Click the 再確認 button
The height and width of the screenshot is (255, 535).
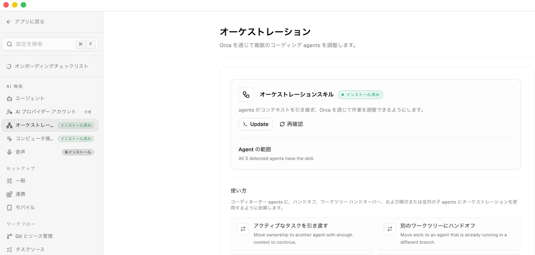tap(291, 124)
